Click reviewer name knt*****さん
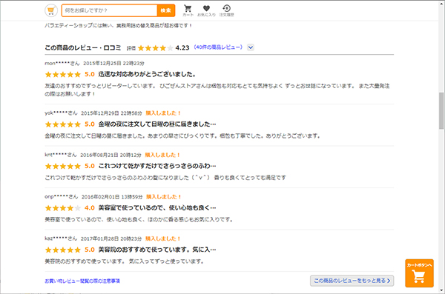This screenshot has width=445, height=294. click(61, 155)
